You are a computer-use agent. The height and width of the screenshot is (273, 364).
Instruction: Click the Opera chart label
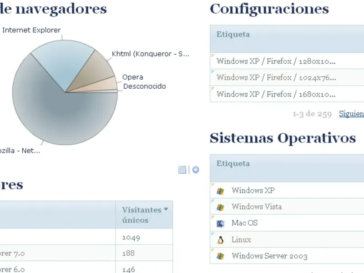pyautogui.click(x=132, y=77)
